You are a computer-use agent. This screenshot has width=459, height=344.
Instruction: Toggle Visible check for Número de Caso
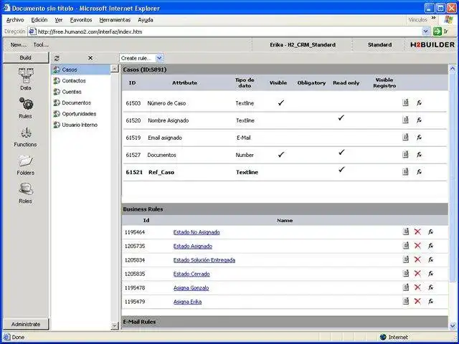click(281, 102)
